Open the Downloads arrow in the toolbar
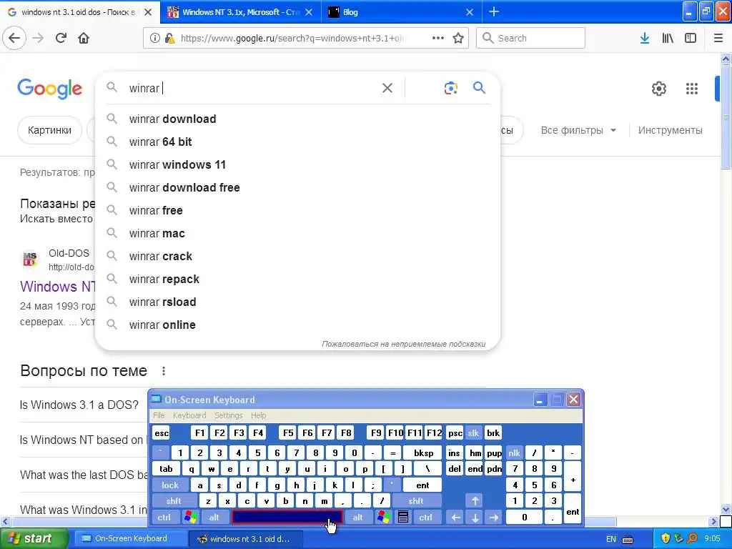 (645, 38)
